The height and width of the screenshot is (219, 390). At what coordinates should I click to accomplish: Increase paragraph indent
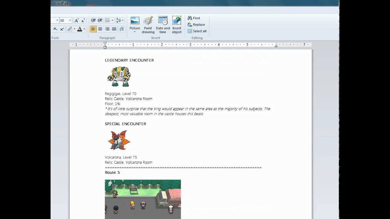100,20
